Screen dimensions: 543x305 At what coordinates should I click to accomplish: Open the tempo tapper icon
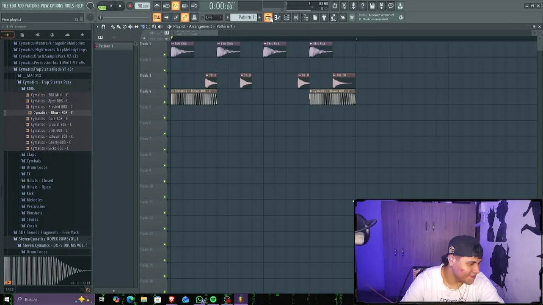[333, 17]
